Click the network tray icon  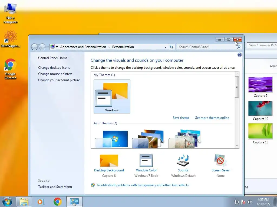click(x=236, y=202)
